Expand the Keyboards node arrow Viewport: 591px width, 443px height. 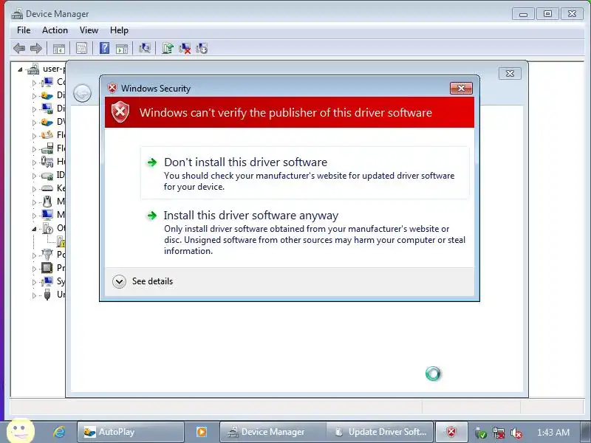pyautogui.click(x=34, y=189)
